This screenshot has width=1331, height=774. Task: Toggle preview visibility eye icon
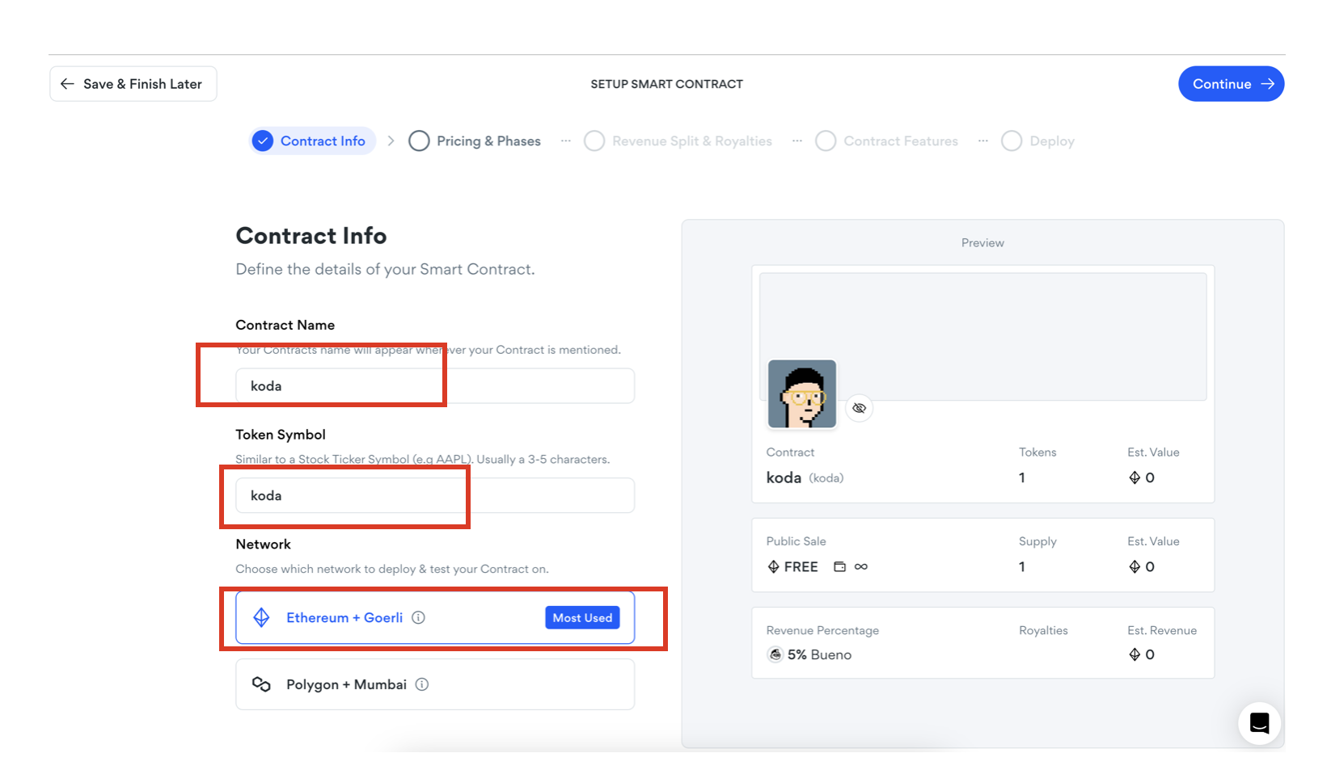click(859, 408)
